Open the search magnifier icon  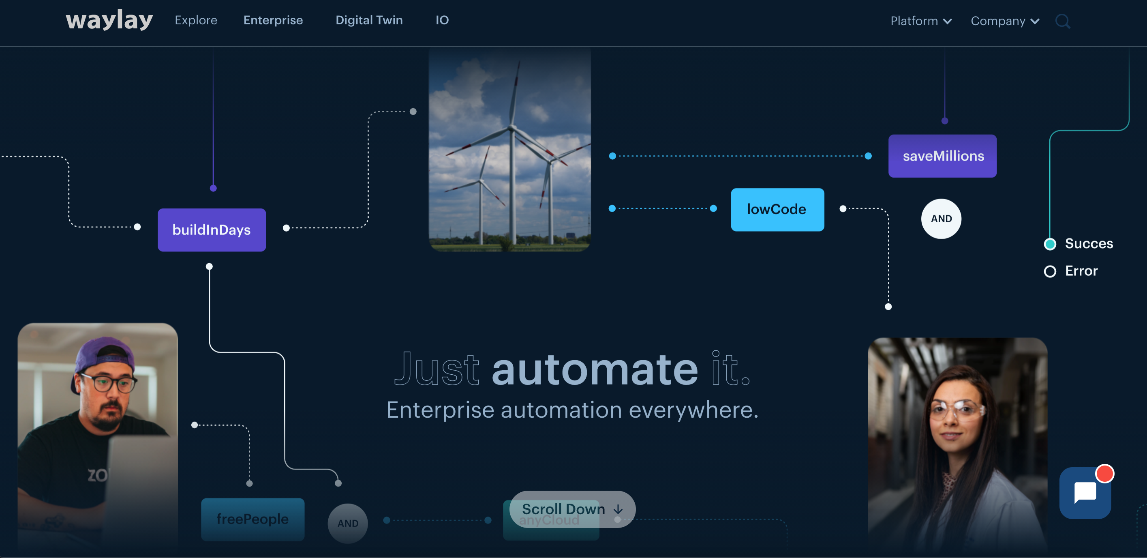click(1062, 21)
